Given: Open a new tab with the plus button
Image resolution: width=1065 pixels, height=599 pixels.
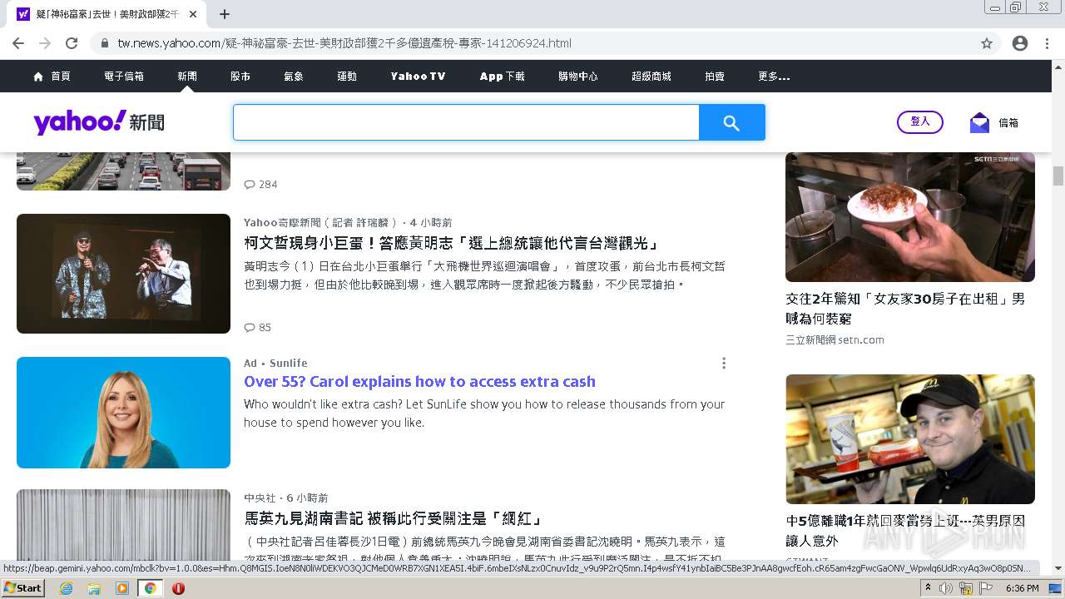Looking at the screenshot, I should pyautogui.click(x=225, y=14).
